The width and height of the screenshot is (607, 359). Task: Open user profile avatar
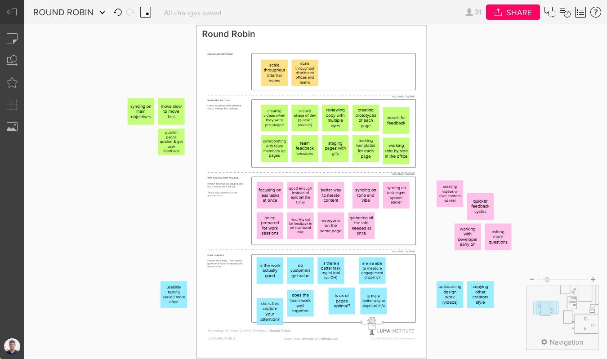[12, 346]
